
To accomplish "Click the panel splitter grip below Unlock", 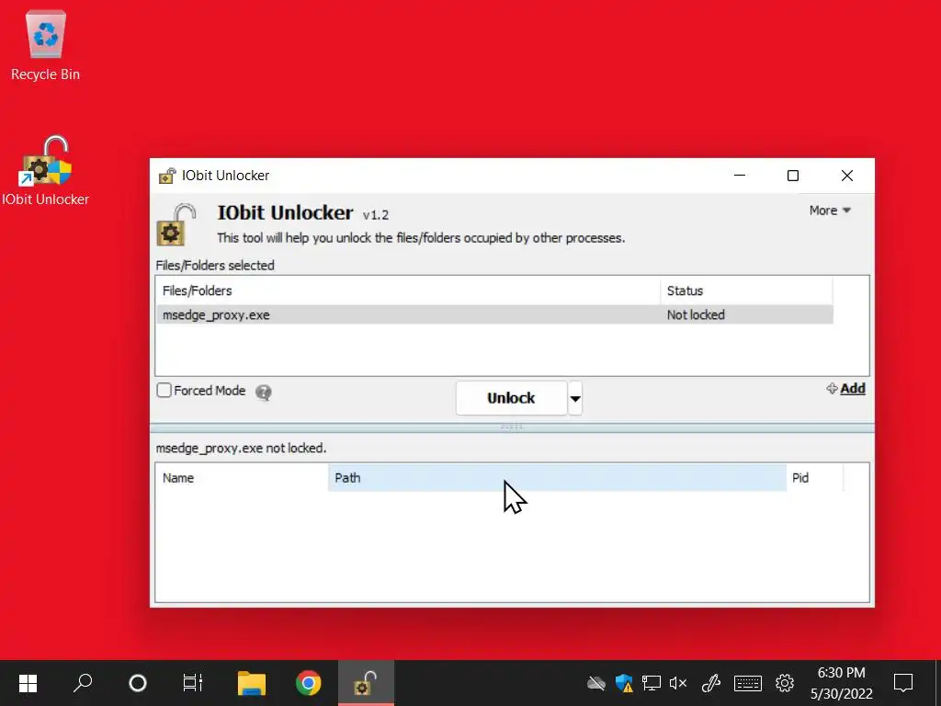I will [512, 427].
